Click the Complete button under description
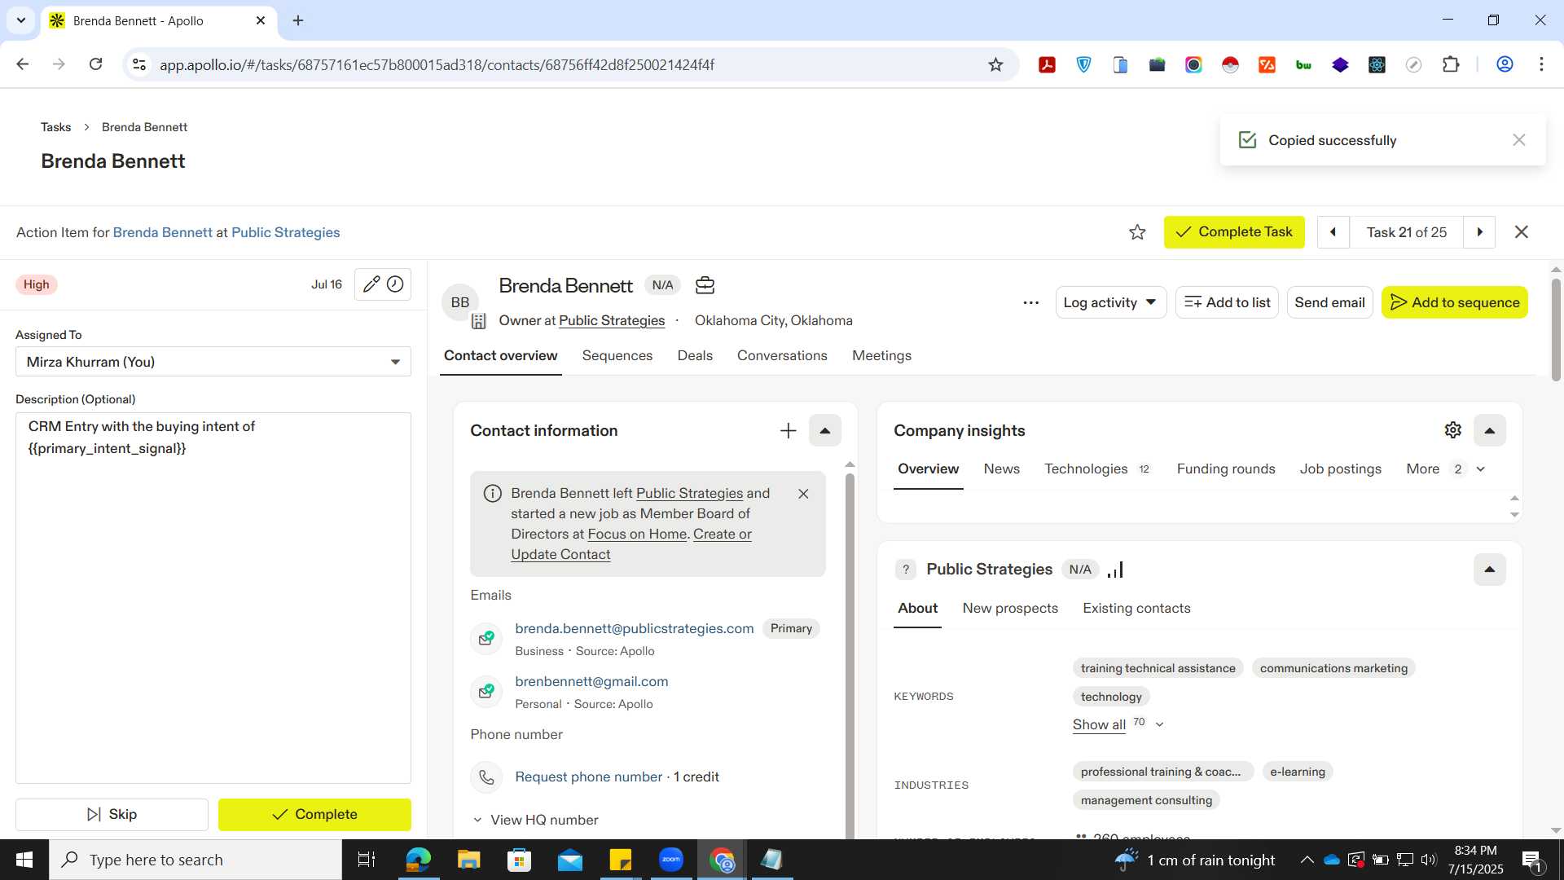 (x=314, y=815)
